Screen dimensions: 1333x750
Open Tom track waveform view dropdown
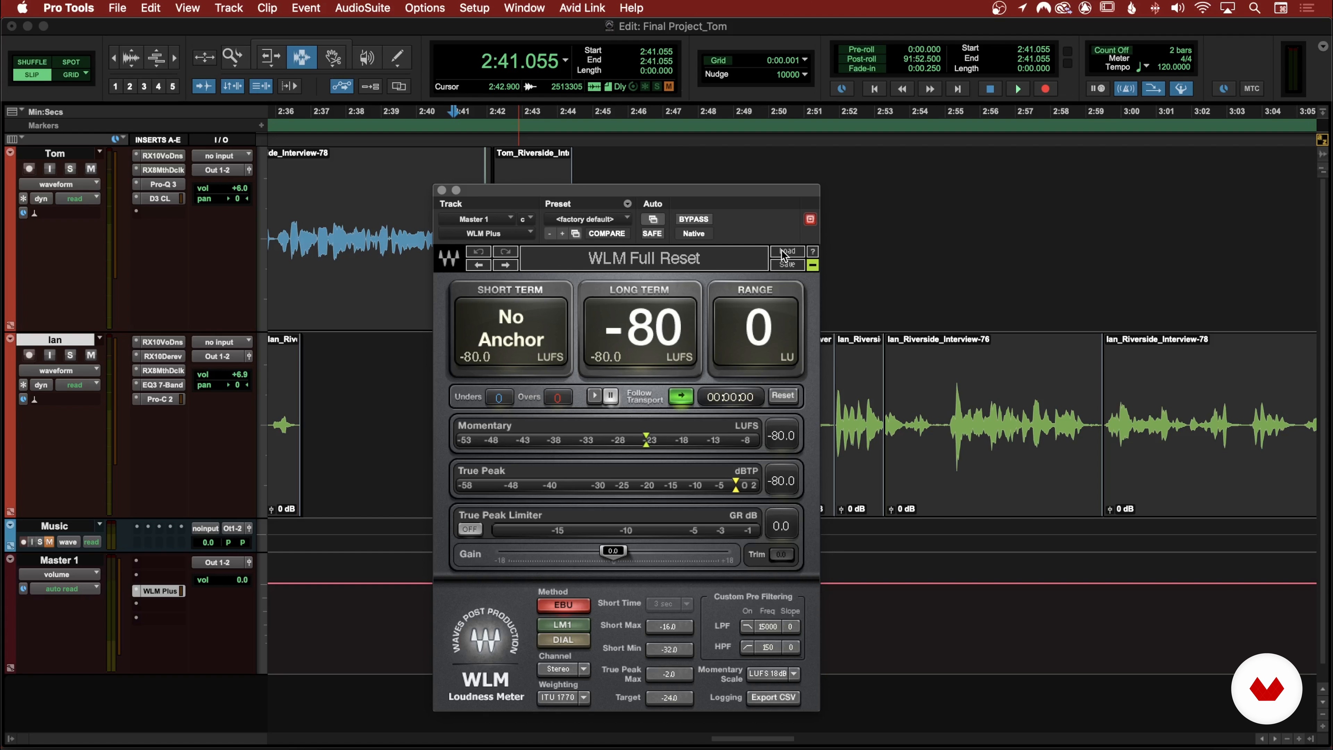(59, 184)
